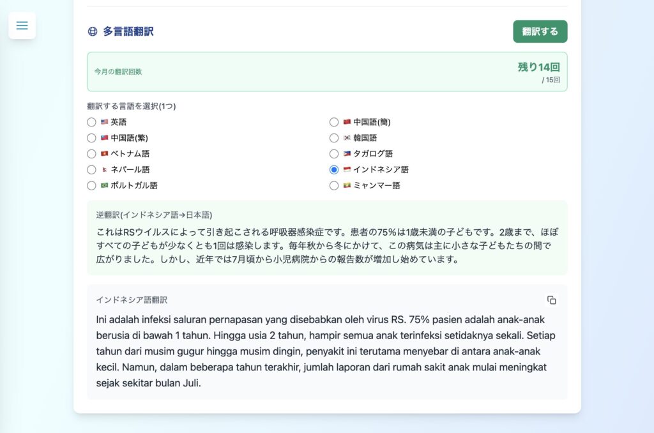654x433 pixels.
Task: Select the 韓国語 radio option
Action: (334, 138)
